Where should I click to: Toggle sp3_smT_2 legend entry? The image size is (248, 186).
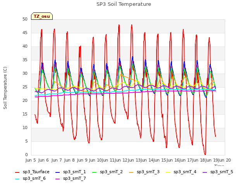pos(107,172)
